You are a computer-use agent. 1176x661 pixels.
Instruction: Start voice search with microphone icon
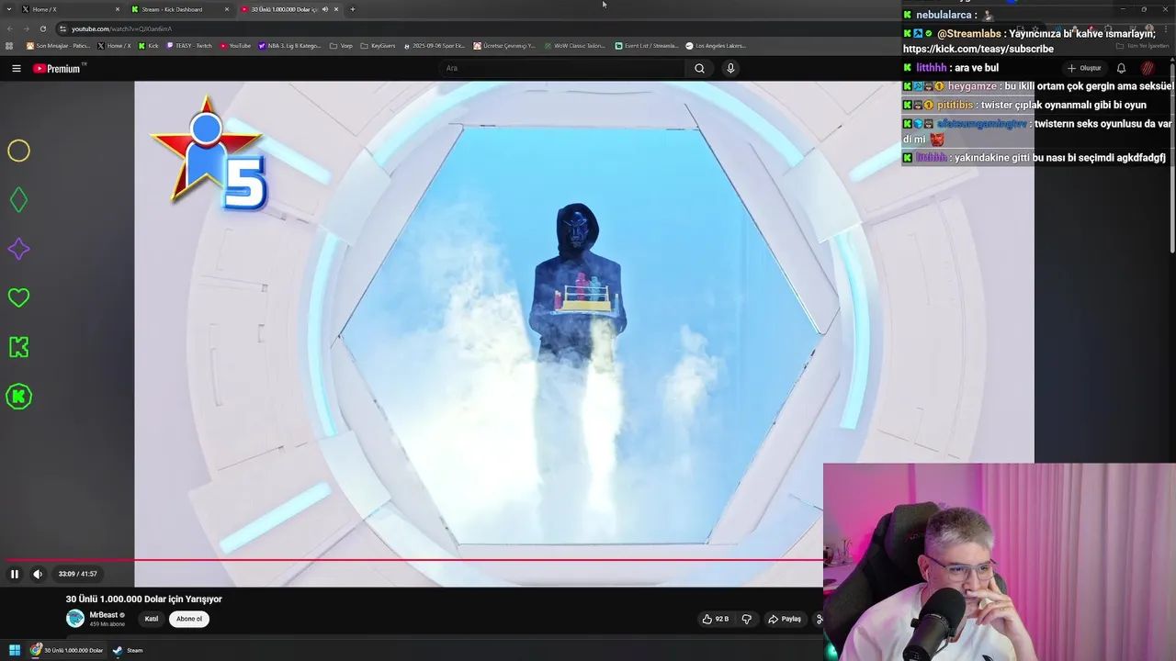[x=730, y=68]
